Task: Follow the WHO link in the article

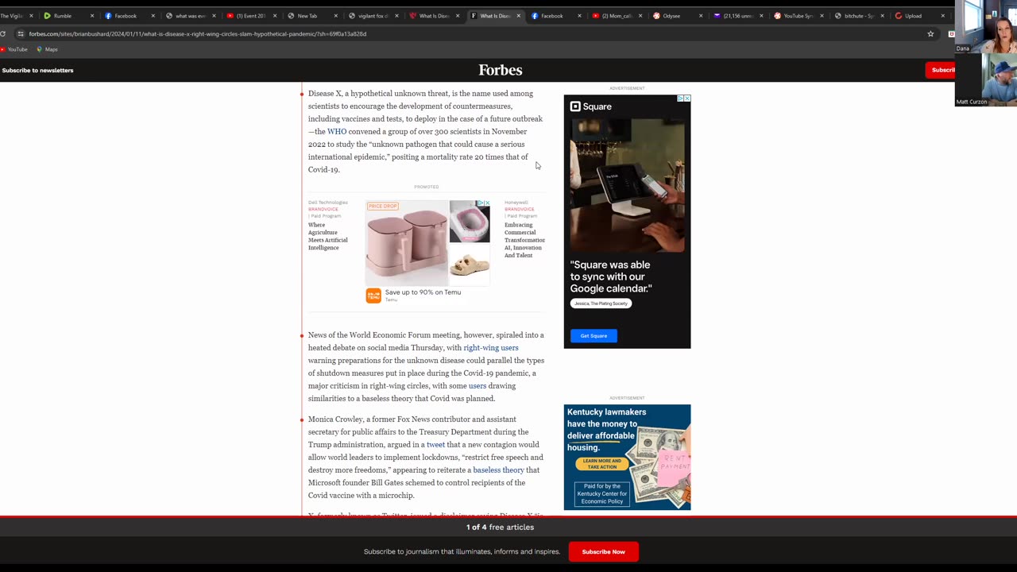Action: (x=337, y=132)
